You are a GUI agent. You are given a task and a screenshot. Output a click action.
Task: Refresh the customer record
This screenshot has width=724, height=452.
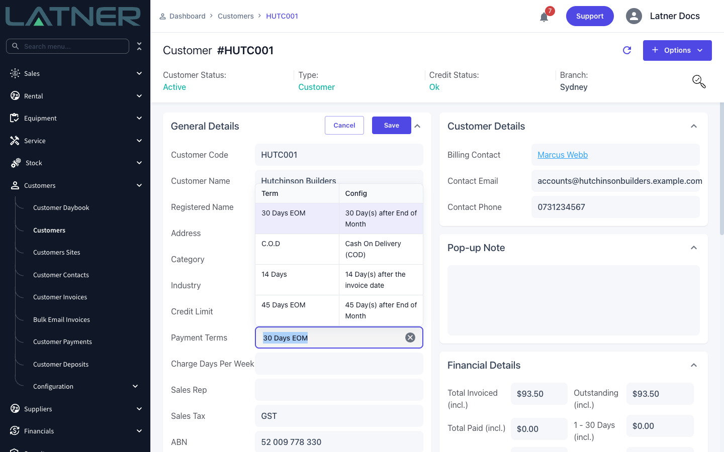click(627, 50)
